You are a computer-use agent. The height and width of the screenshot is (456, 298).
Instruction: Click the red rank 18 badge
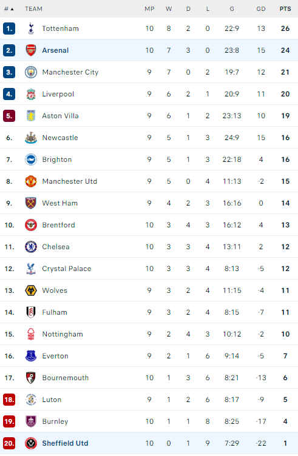click(x=9, y=400)
